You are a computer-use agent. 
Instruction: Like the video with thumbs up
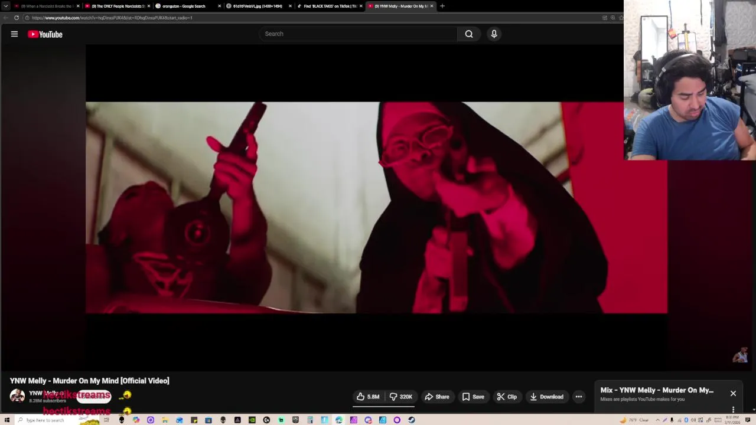pos(368,397)
